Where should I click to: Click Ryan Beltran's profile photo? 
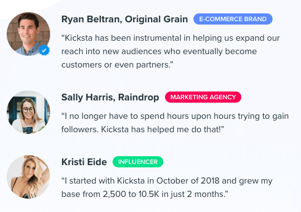[x=28, y=34]
